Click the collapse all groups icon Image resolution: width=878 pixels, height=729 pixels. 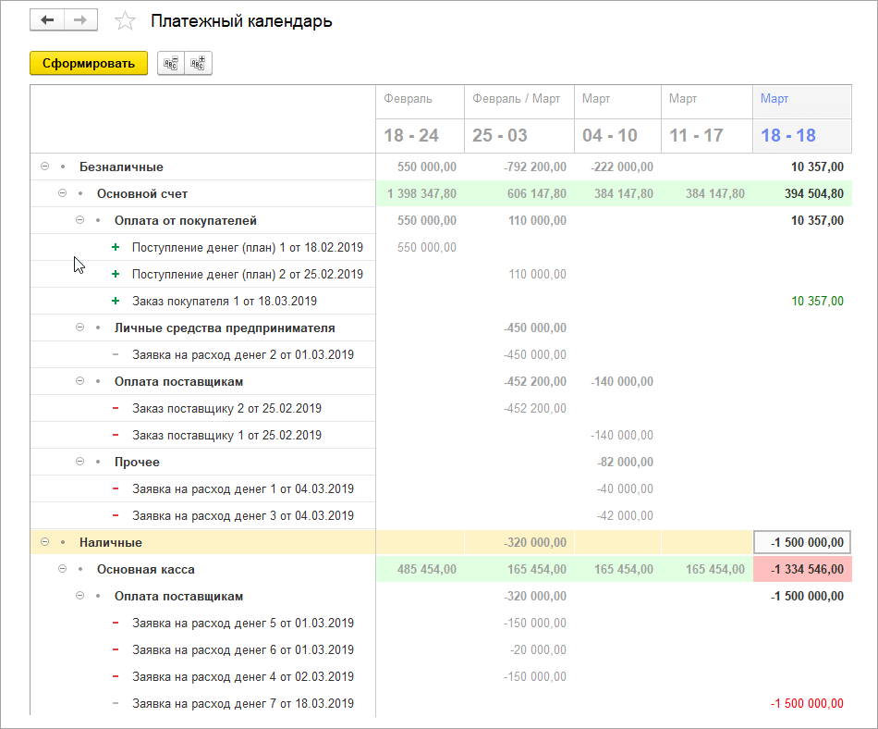pos(171,63)
